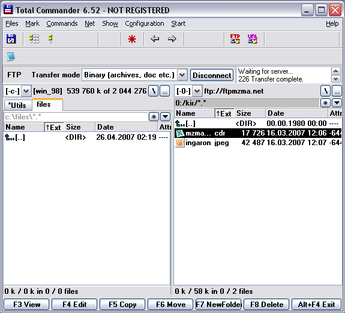
Task: Click the Disconnect button
Action: pyautogui.click(x=212, y=75)
